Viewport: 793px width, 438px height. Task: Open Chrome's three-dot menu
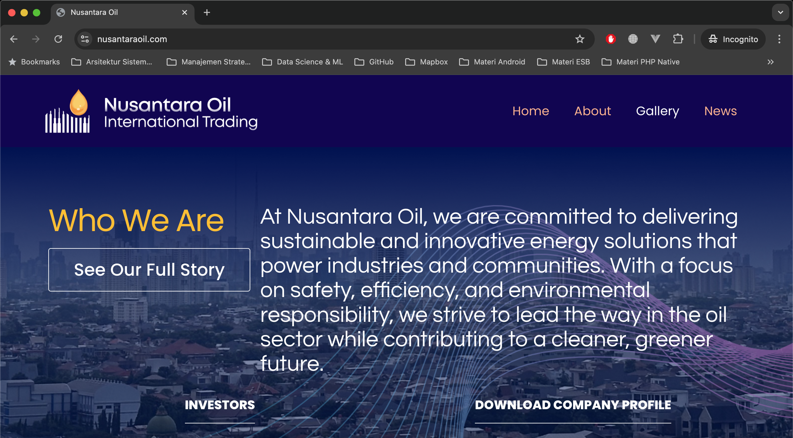(779, 39)
